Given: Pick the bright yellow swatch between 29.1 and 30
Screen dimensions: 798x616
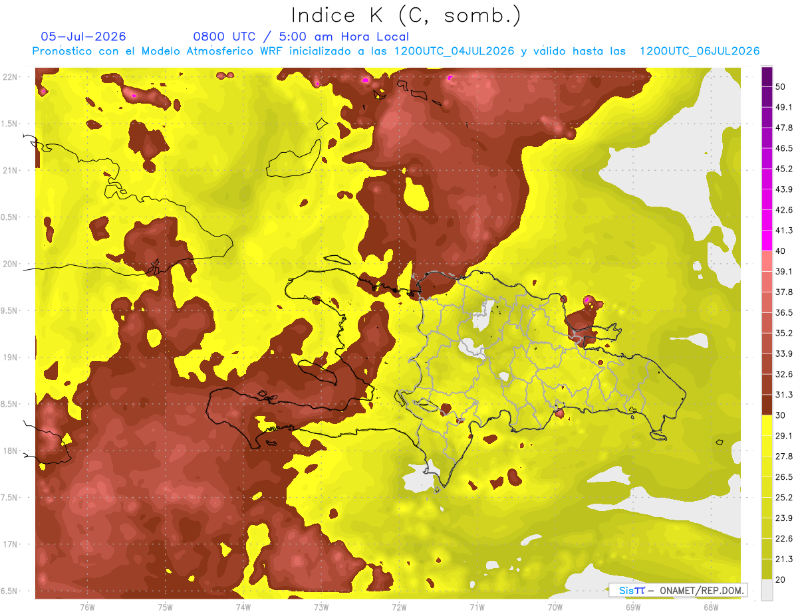Looking at the screenshot, I should click(767, 425).
